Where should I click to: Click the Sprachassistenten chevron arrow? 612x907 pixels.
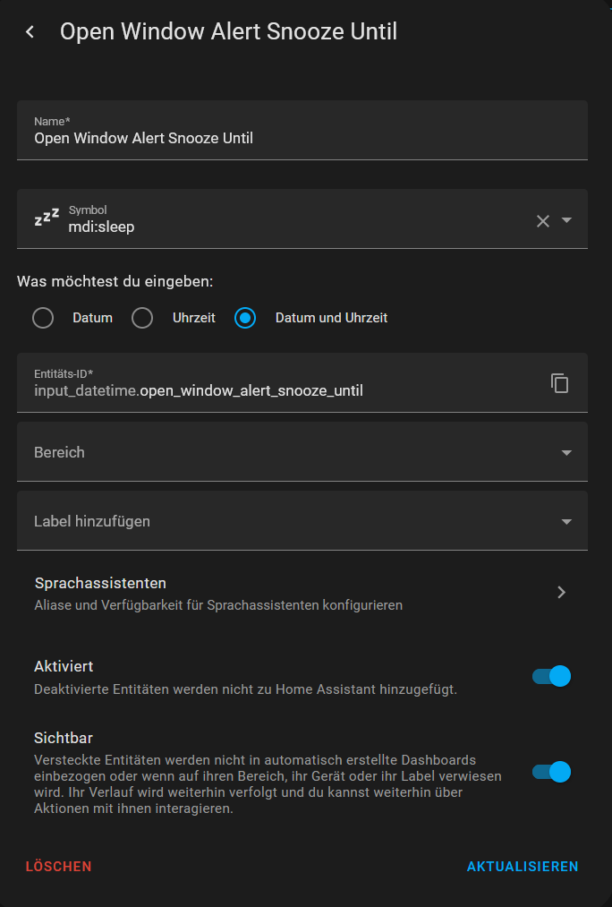point(561,592)
